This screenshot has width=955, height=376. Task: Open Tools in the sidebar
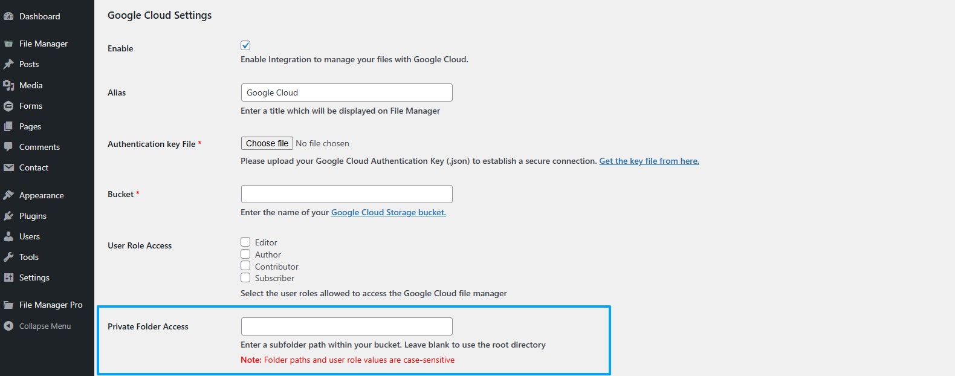(29, 257)
